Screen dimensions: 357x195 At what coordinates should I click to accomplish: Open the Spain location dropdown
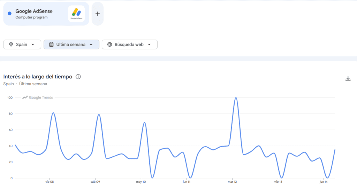[x=22, y=45]
